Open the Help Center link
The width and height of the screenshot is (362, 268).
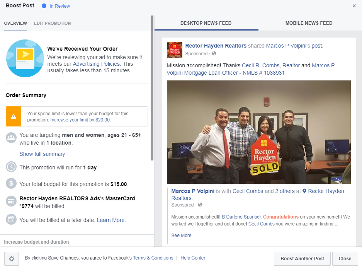tap(193, 258)
